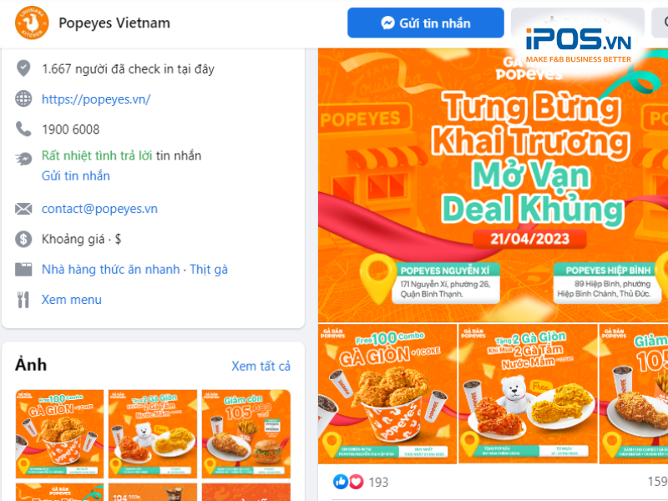Viewport: 668px width, 501px height.
Task: Click the location pin check-in icon
Action: (23, 68)
